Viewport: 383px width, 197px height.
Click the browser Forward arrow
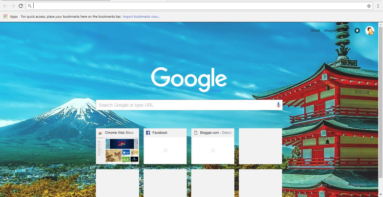click(x=13, y=6)
